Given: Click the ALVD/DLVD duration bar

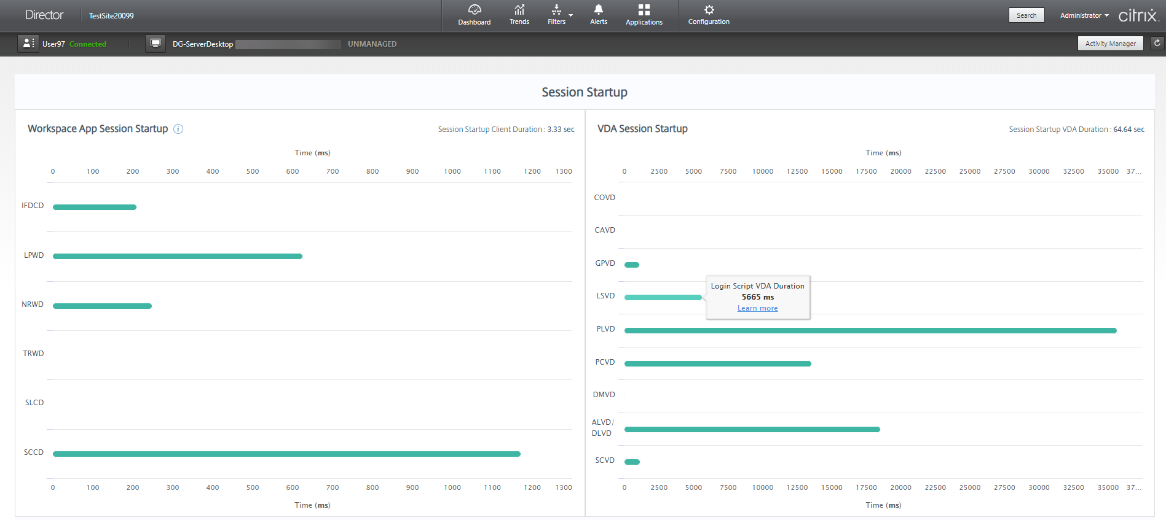Looking at the screenshot, I should [x=752, y=430].
